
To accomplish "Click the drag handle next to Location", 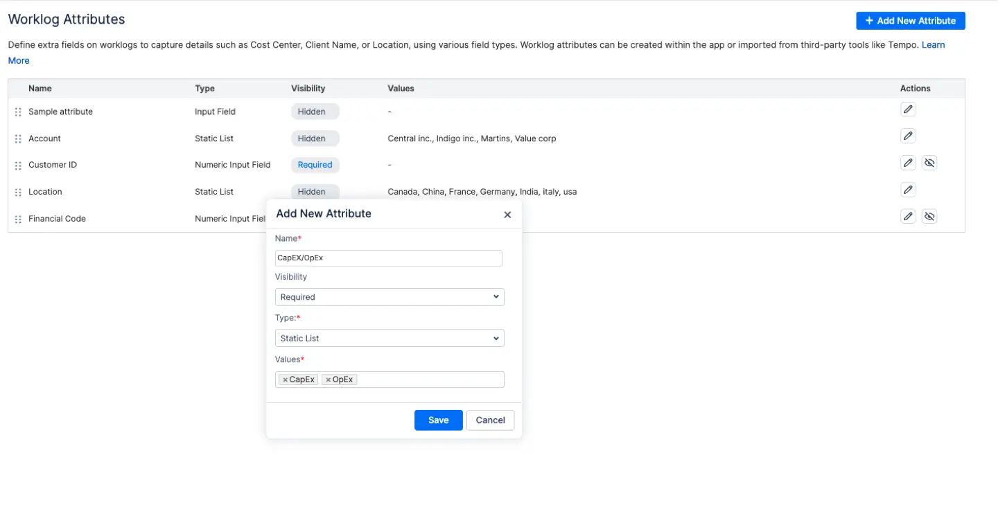I will (18, 192).
